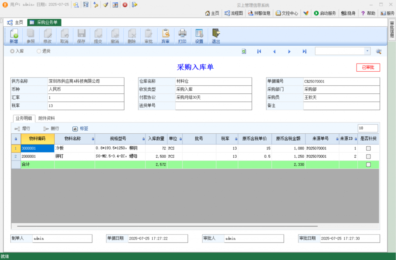Image resolution: width=396 pixels, height=260 pixels.
Task: Click the 提交 (Submit) toolbar icon
Action: point(98,36)
